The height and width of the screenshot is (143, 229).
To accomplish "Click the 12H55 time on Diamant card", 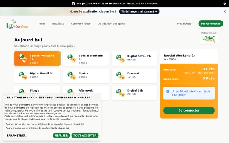I will point(131,77).
